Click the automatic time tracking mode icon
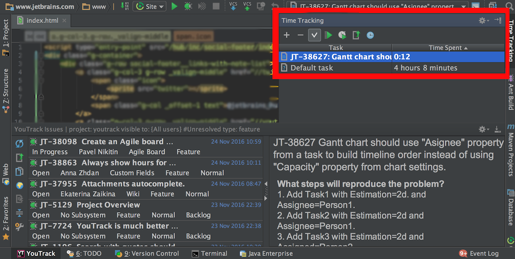 click(x=342, y=35)
